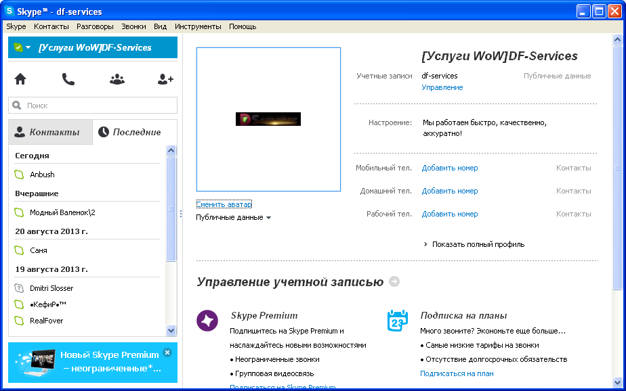626x391 pixels.
Task: Click the add contact icon
Action: click(165, 79)
